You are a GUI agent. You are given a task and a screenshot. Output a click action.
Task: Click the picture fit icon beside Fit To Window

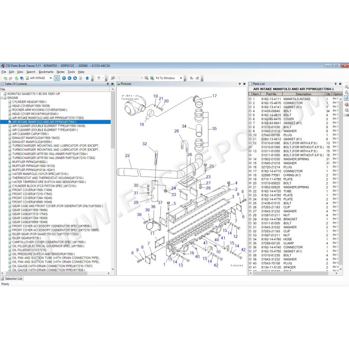tap(152, 78)
